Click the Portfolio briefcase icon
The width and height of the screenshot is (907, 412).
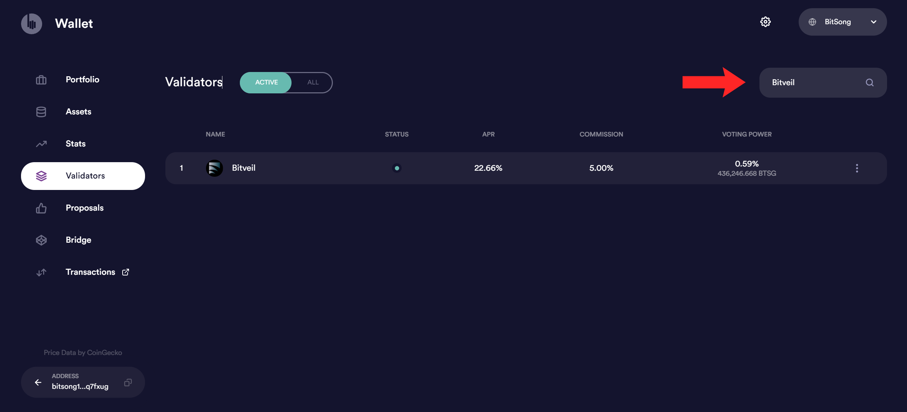(x=41, y=79)
